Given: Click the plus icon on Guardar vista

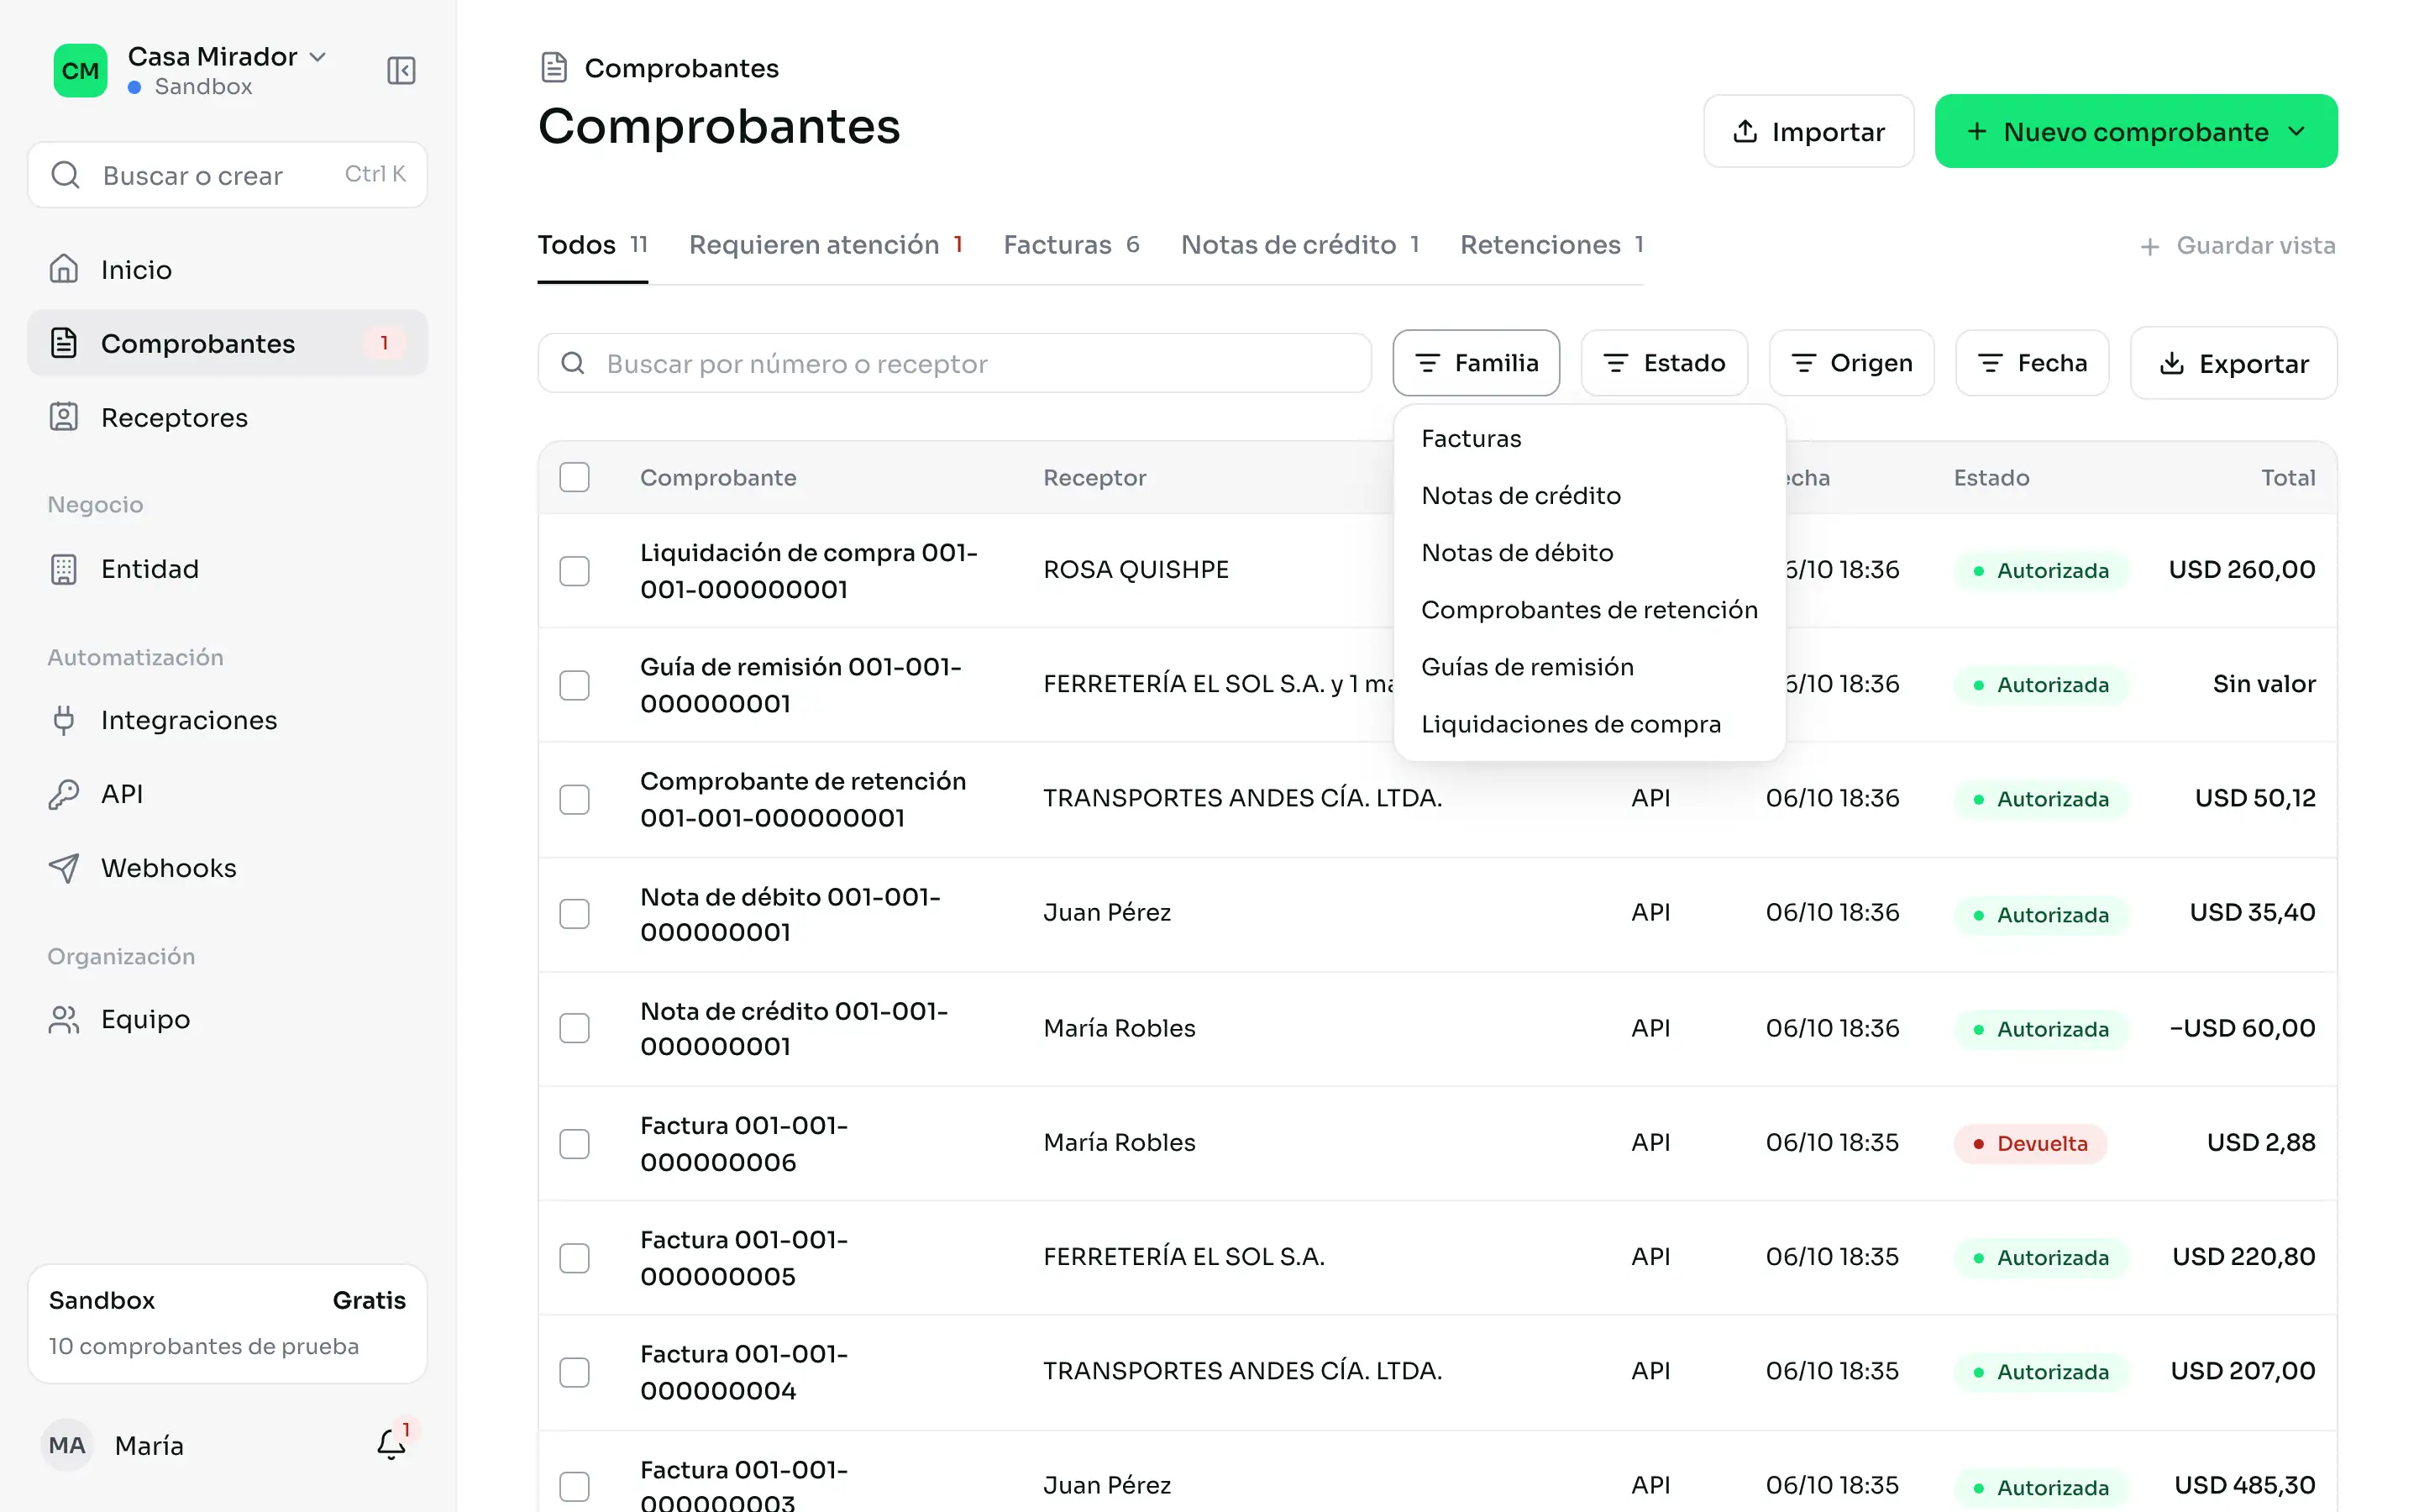Looking at the screenshot, I should click(2149, 246).
